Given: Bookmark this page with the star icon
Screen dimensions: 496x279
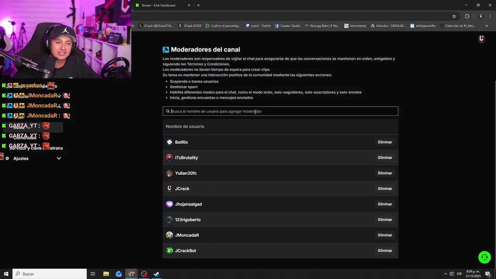Looking at the screenshot, I should click(x=454, y=16).
